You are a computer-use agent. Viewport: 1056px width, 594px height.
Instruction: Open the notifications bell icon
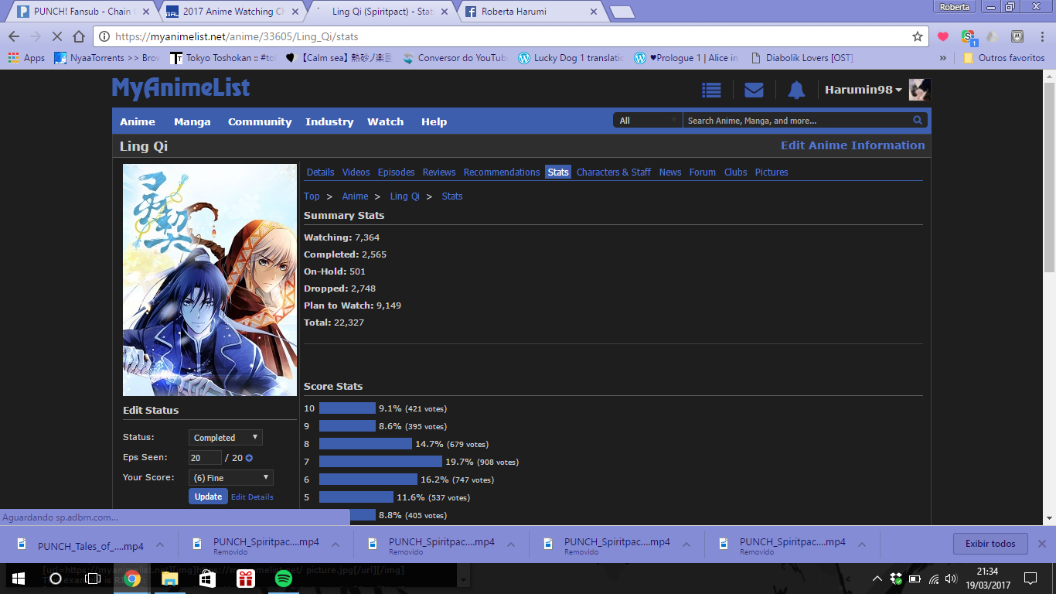796,90
